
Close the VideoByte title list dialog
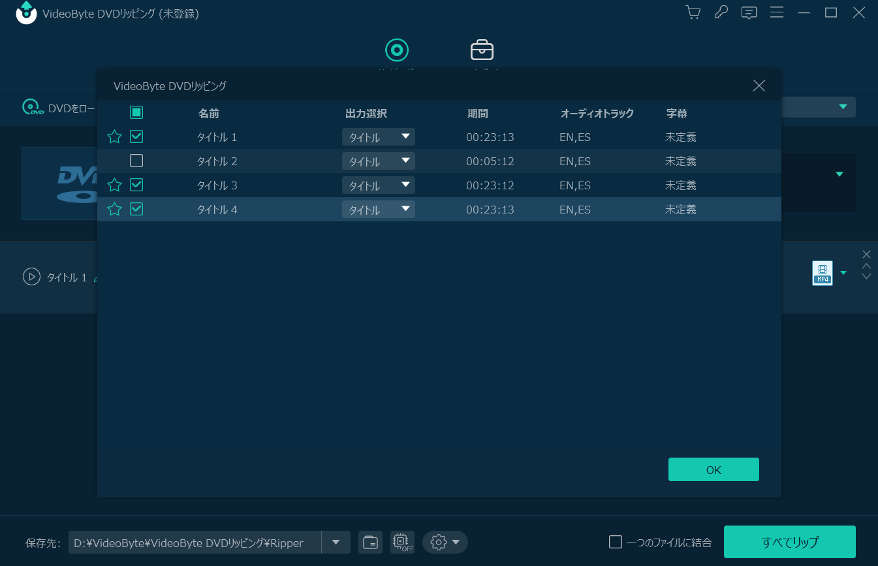(x=759, y=86)
